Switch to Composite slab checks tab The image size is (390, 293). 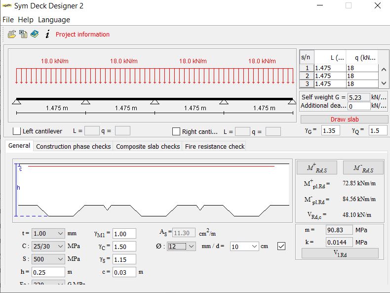148,146
